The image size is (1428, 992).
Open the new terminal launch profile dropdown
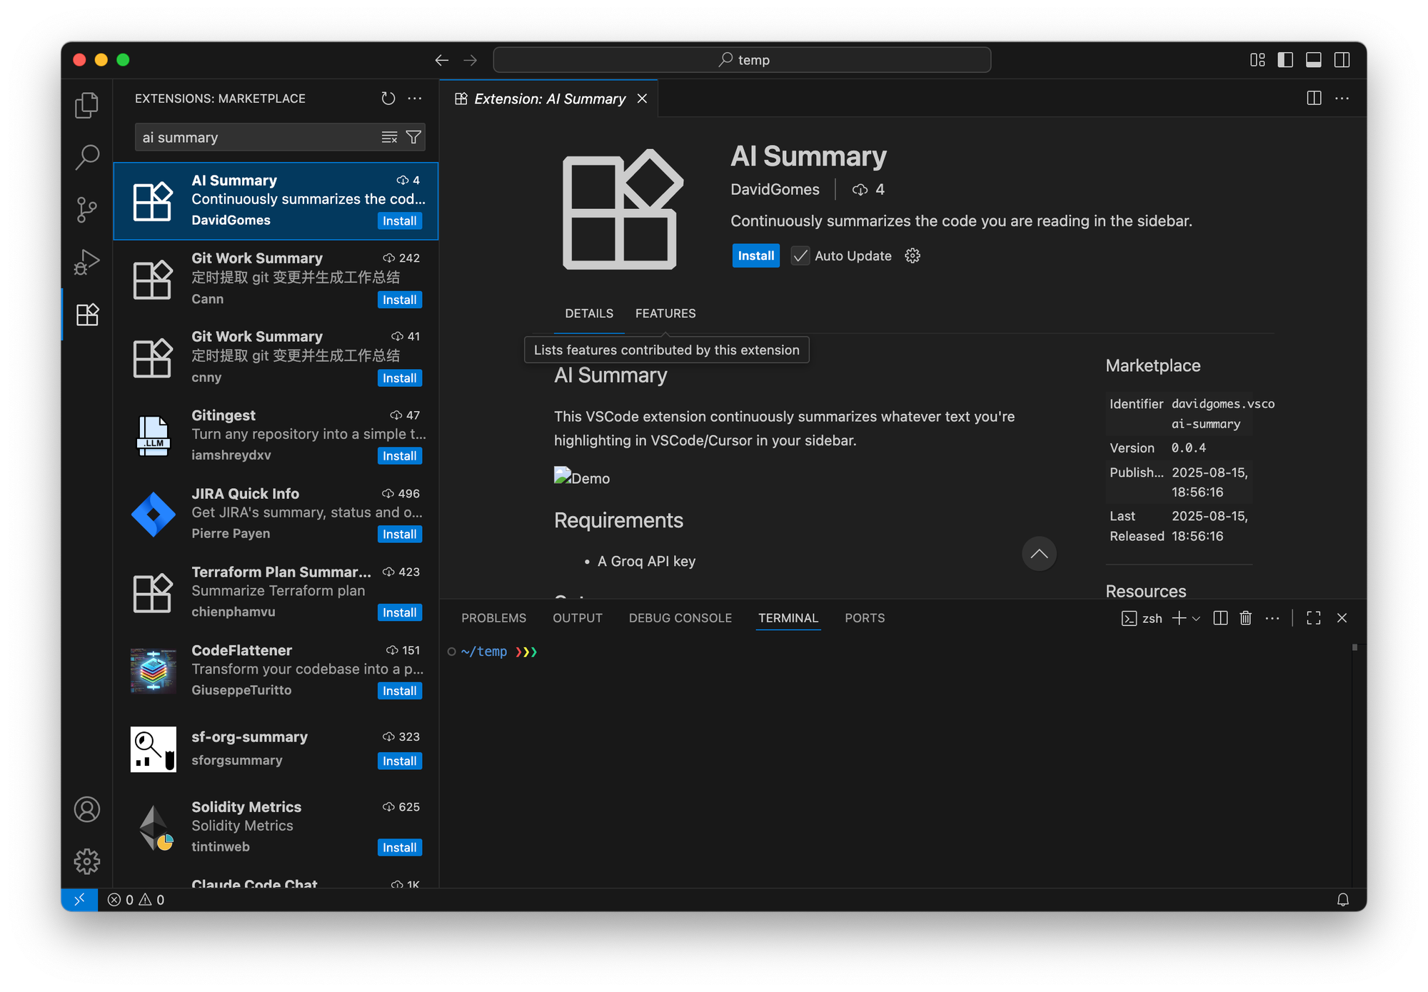pyautogui.click(x=1197, y=618)
